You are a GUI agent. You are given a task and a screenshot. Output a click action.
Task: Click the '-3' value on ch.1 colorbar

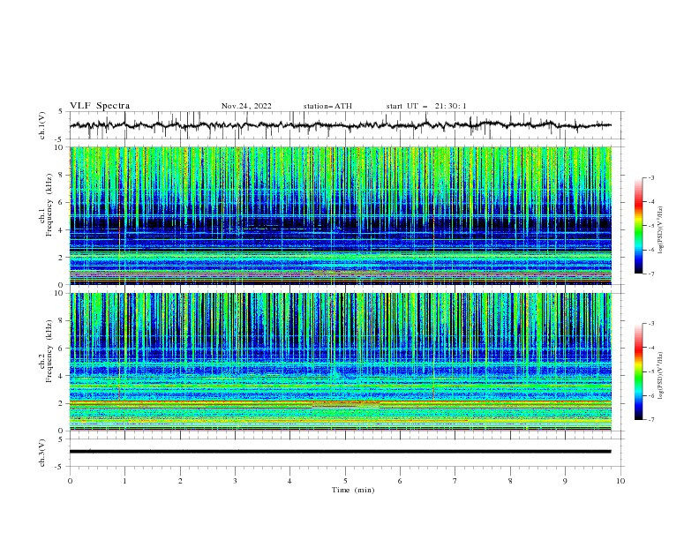pyautogui.click(x=650, y=177)
